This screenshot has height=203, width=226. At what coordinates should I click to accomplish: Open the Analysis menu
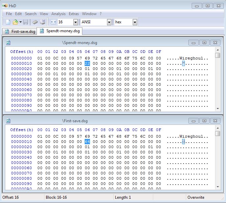(x=59, y=14)
